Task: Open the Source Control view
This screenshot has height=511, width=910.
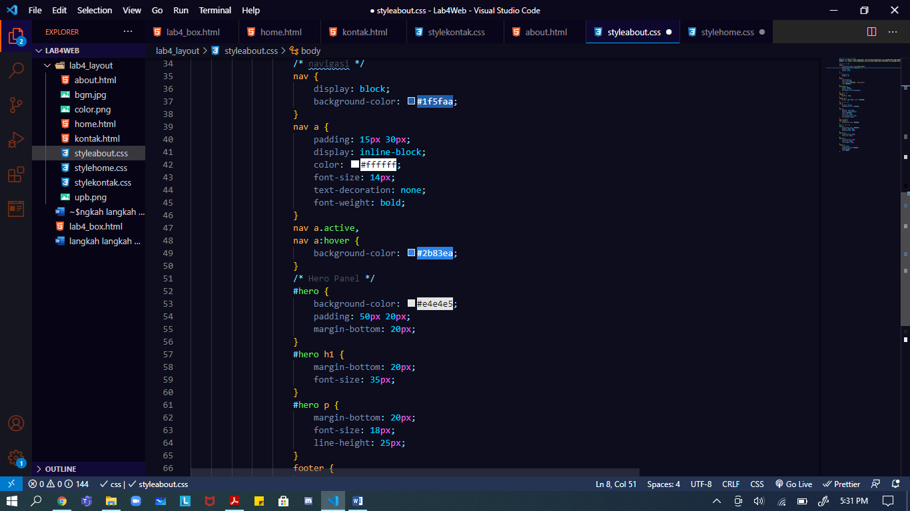Action: 16,104
